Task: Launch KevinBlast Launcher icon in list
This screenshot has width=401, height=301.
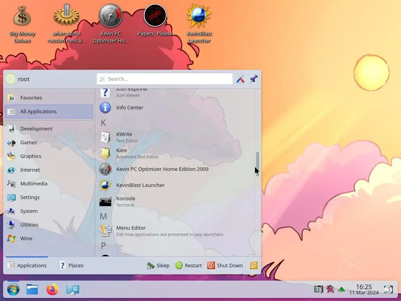Action: (105, 185)
